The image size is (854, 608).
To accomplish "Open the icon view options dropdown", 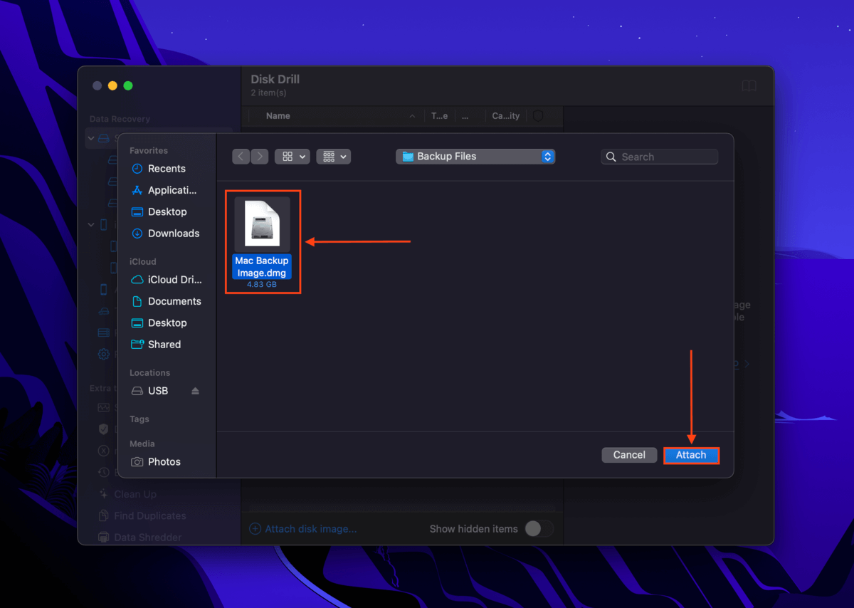I will click(292, 157).
